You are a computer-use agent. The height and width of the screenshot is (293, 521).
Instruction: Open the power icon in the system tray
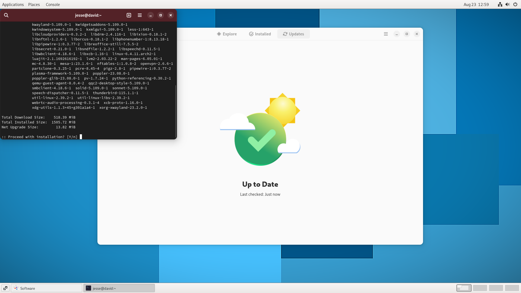(515, 4)
